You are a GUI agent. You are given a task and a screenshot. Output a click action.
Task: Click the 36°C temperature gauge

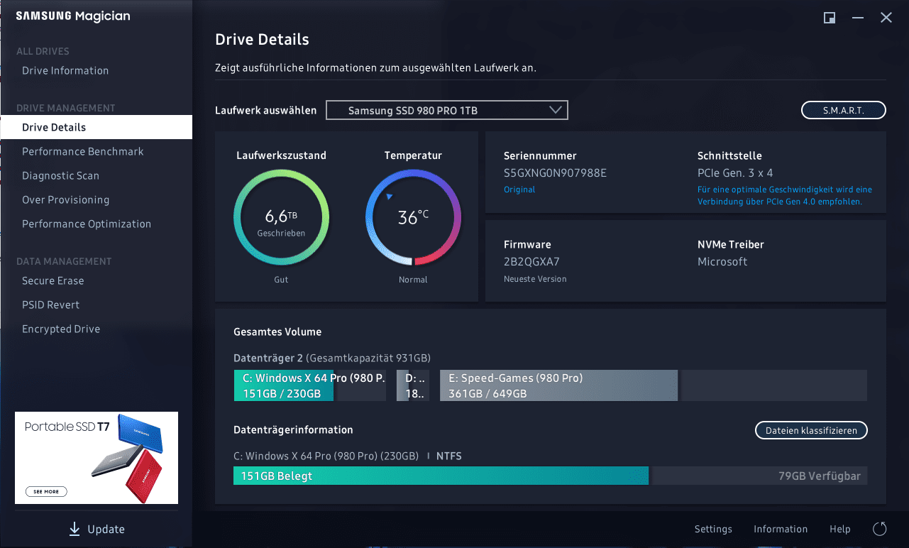413,217
